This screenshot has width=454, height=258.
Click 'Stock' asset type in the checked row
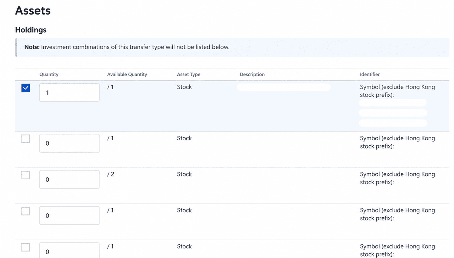tap(184, 87)
